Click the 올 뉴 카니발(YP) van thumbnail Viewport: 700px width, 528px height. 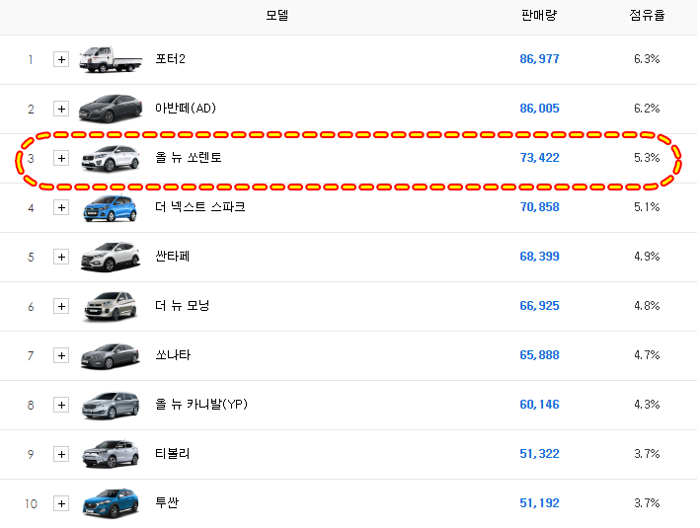111,406
